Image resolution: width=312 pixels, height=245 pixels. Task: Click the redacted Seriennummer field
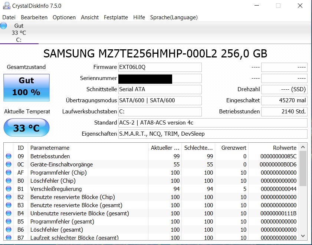[x=160, y=78]
